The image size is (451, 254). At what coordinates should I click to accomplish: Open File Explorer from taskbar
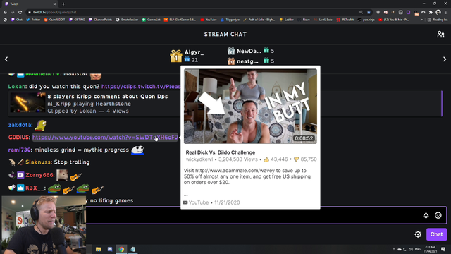tap(99, 249)
